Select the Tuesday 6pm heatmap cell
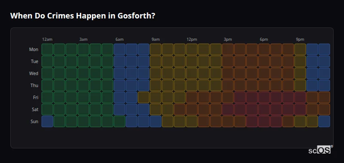Image resolution: width=344 pixels, height=163 pixels. click(264, 61)
